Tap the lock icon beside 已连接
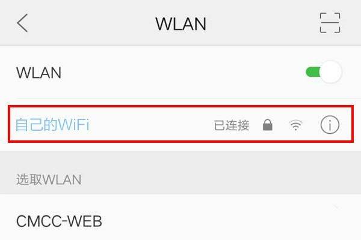361x240 pixels. (268, 125)
